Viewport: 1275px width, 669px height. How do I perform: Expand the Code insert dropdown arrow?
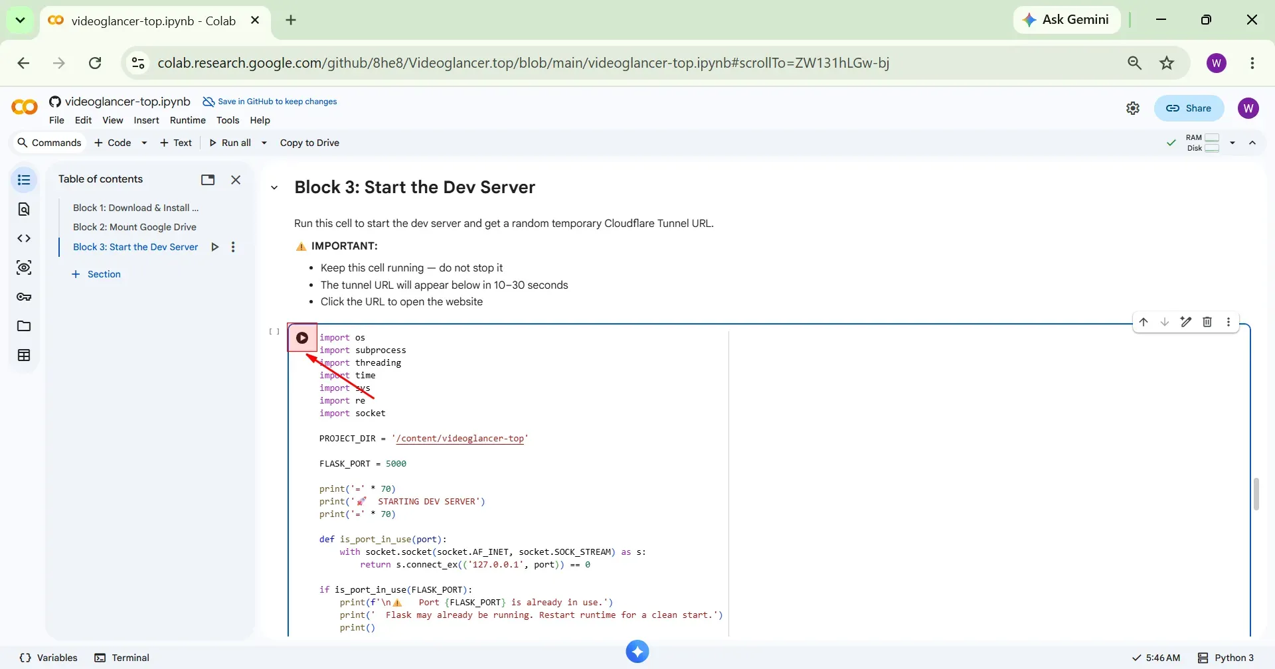pyautogui.click(x=144, y=143)
